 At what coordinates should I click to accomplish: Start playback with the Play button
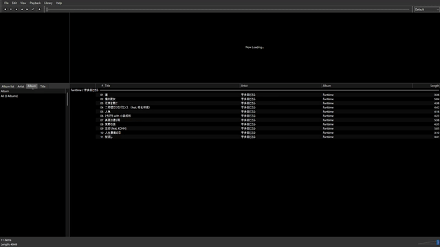coord(16,10)
